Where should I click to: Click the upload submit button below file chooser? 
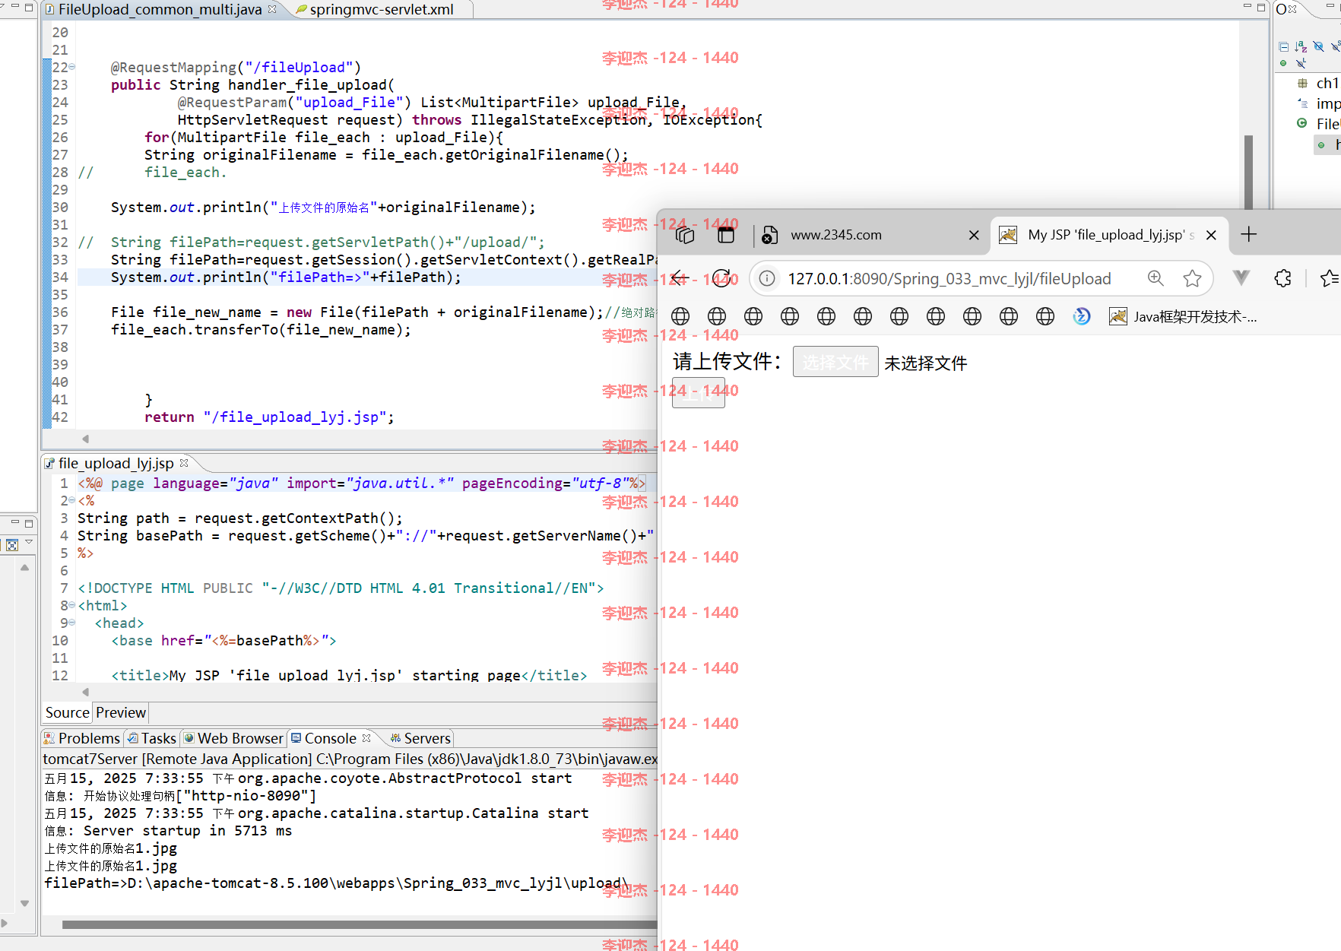699,394
